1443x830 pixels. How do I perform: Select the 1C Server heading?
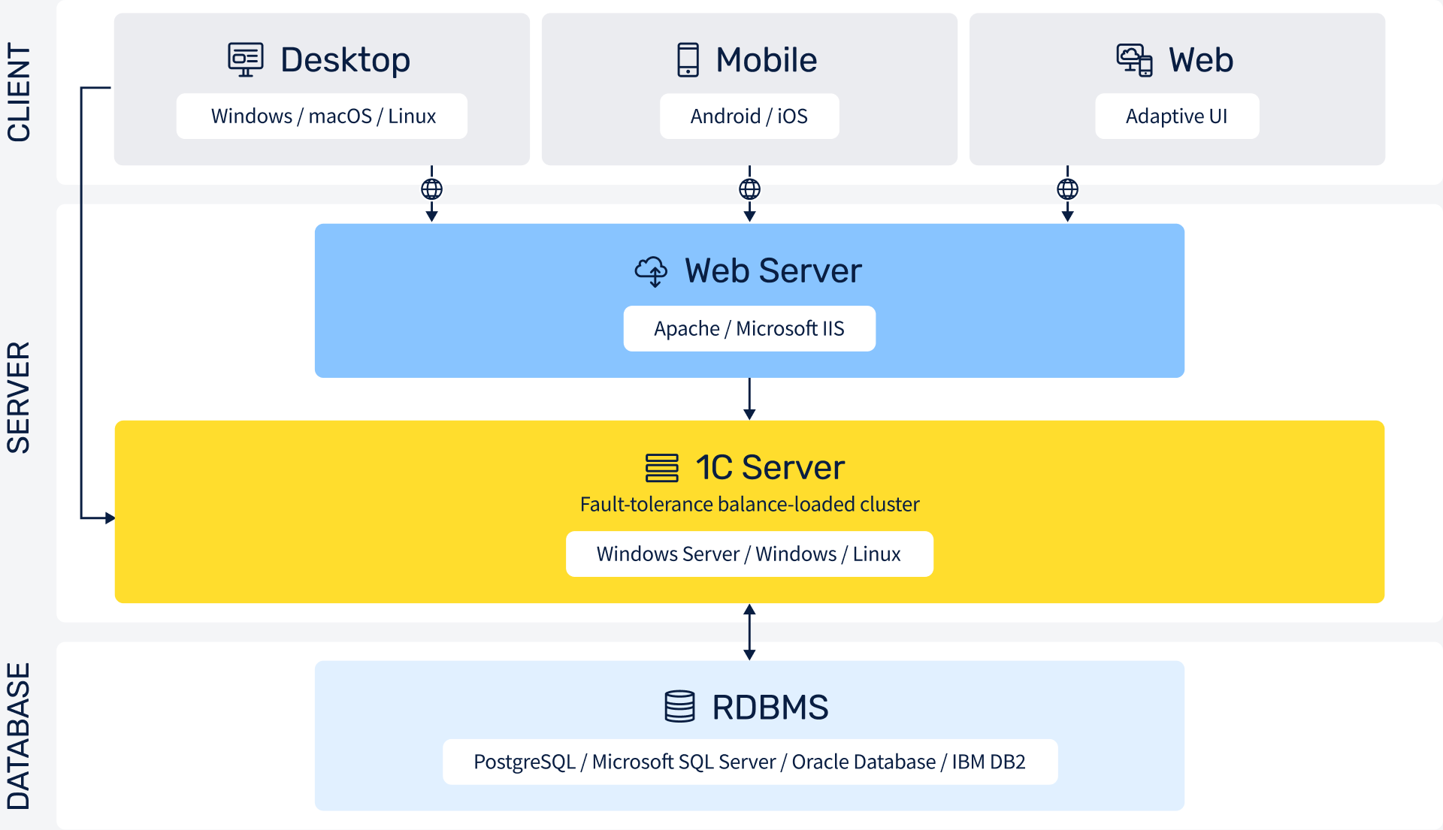tap(770, 468)
